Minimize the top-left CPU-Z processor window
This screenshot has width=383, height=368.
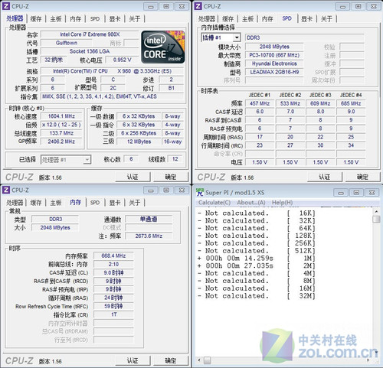pyautogui.click(x=151, y=6)
